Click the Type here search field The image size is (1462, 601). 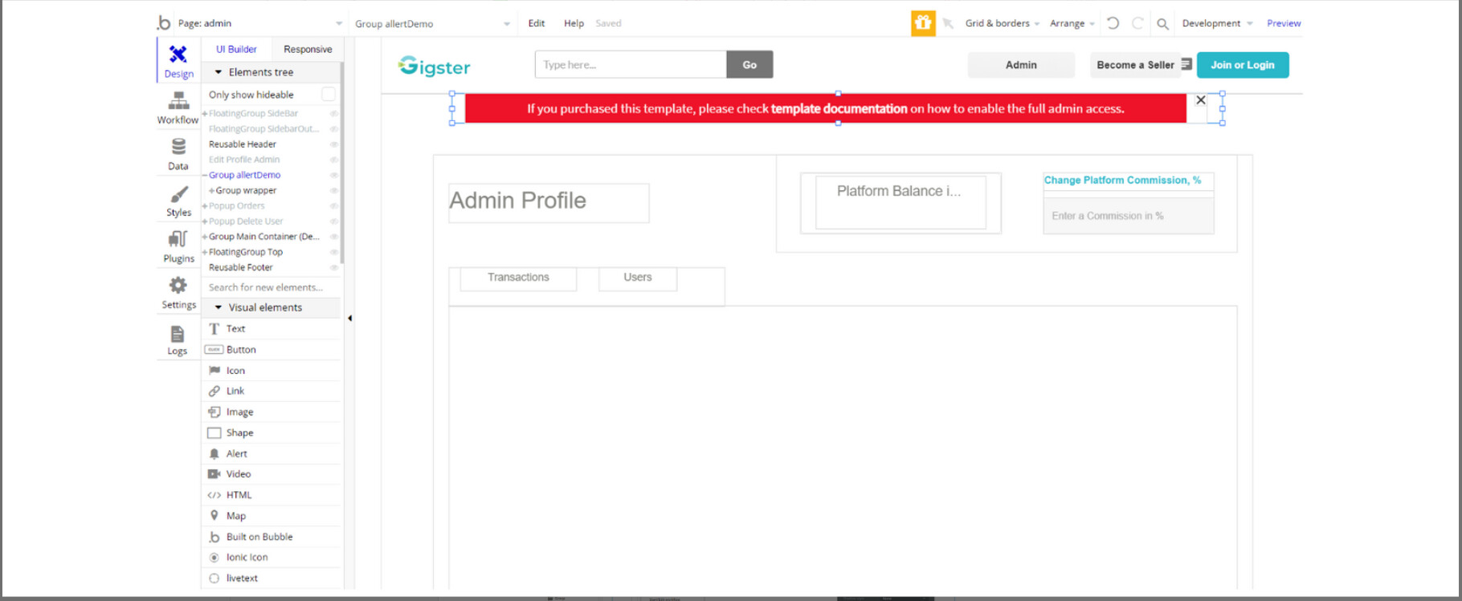[x=631, y=65]
